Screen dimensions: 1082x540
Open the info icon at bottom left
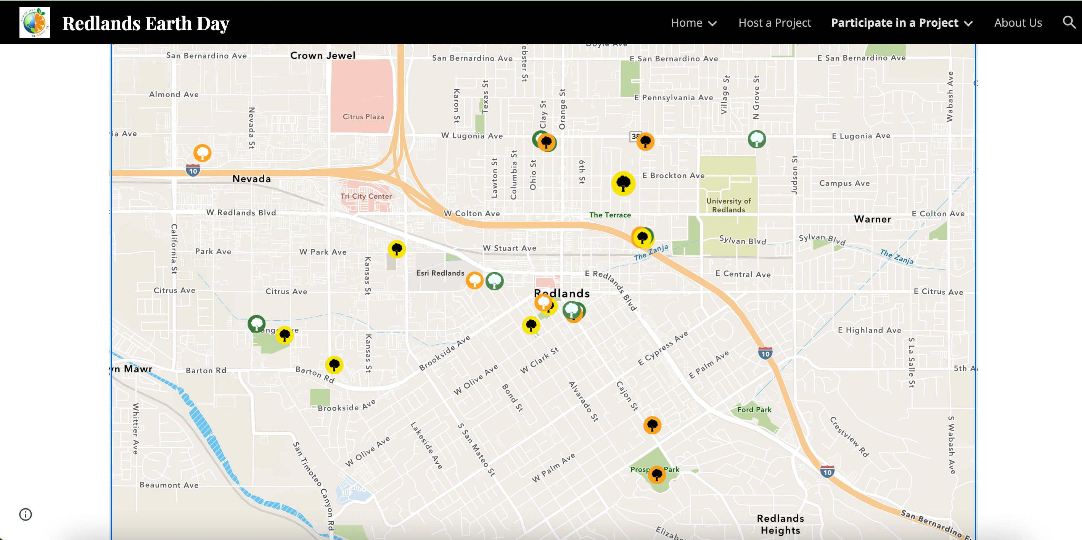pyautogui.click(x=26, y=514)
